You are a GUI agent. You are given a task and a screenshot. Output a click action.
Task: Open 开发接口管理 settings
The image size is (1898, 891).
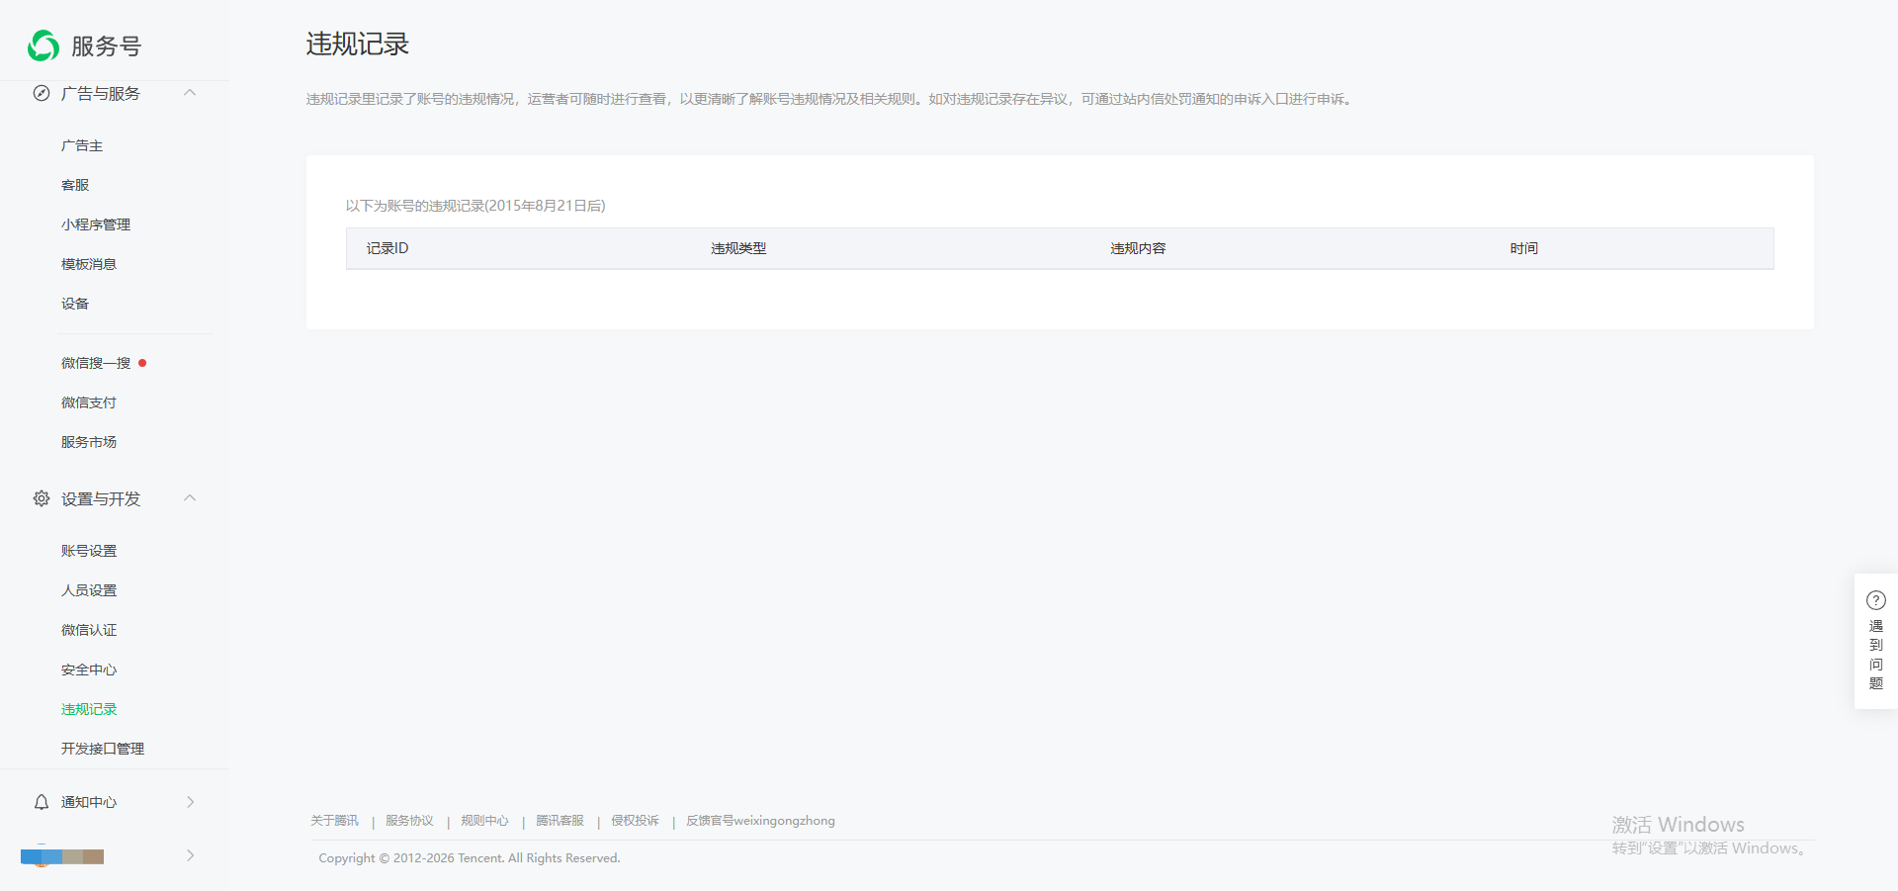point(103,749)
